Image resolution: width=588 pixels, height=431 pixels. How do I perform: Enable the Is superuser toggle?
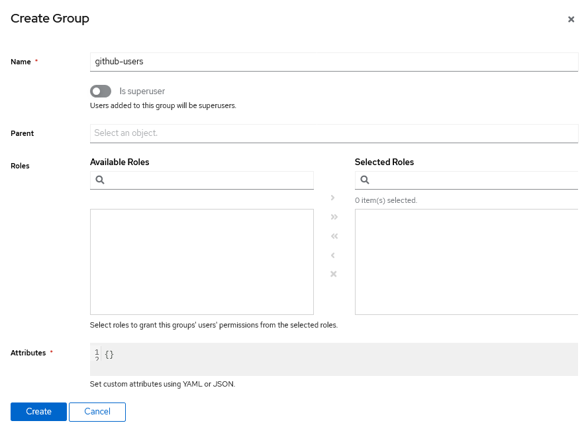tap(101, 91)
